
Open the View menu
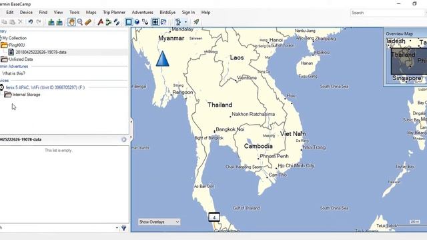[x=58, y=13]
